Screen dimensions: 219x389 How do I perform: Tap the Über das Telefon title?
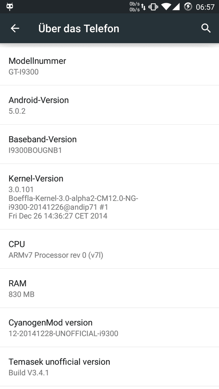(x=79, y=28)
